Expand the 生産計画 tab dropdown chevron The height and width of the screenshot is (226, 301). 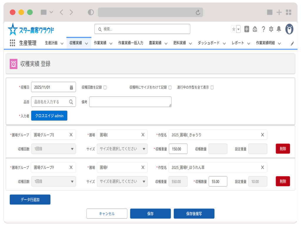[62, 43]
